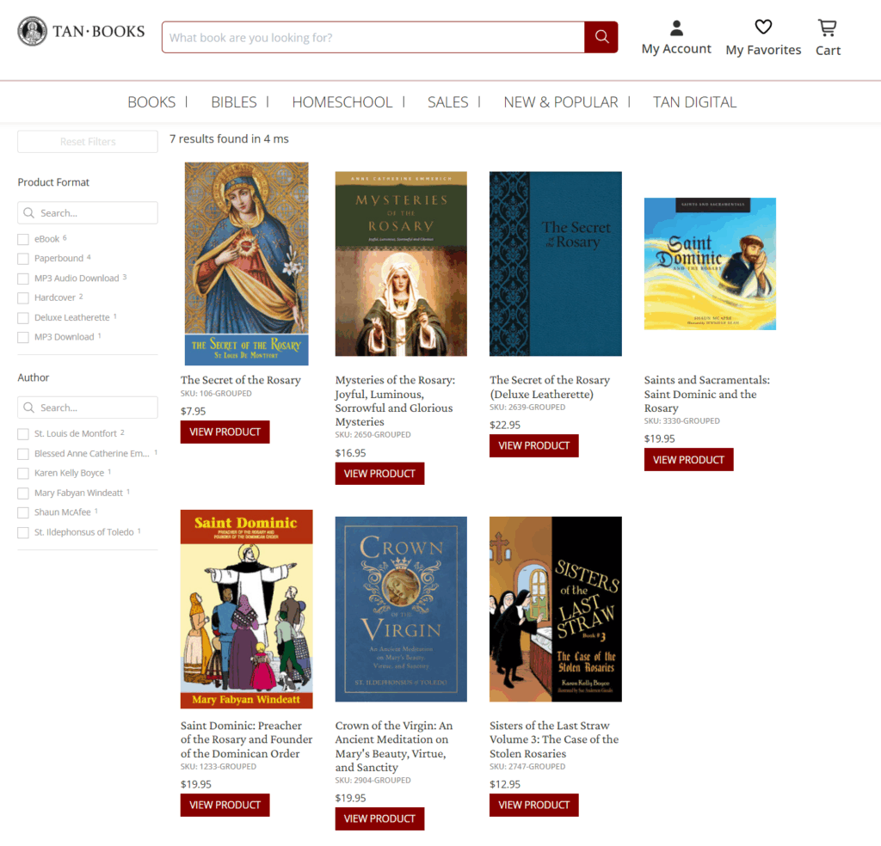This screenshot has height=846, width=881.
Task: Open the shopping Cart icon
Action: click(x=827, y=28)
